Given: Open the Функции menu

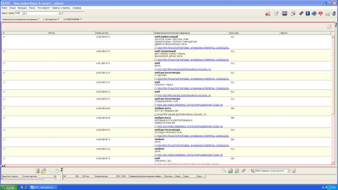Looking at the screenshot, I should [x=22, y=8].
